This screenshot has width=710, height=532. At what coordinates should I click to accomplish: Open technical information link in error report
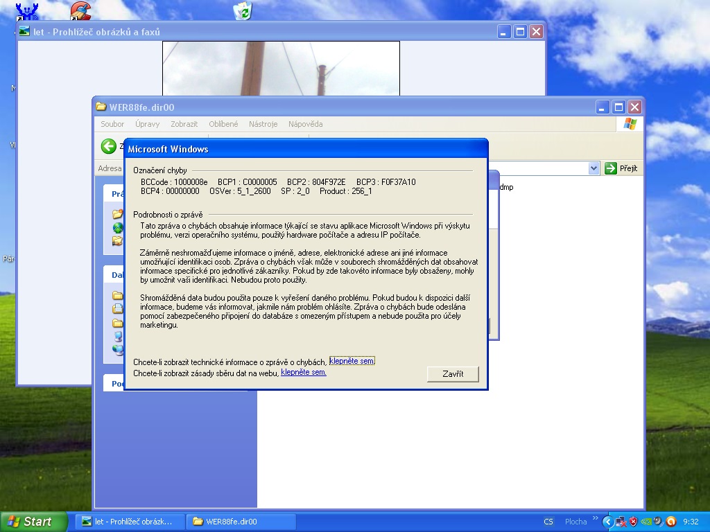352,361
